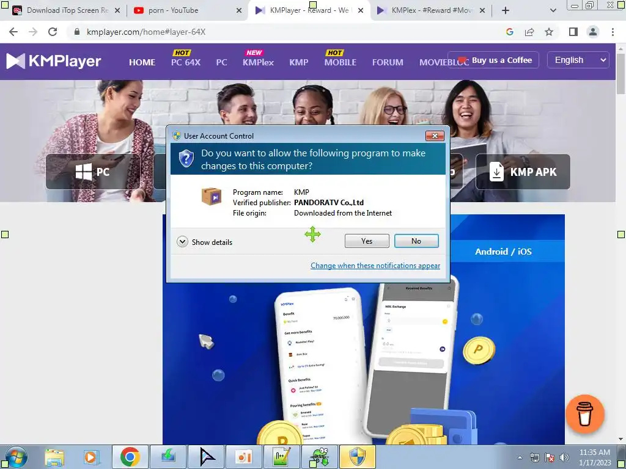The height and width of the screenshot is (469, 626).
Task: Click the KMP APK download button
Action: pos(523,172)
